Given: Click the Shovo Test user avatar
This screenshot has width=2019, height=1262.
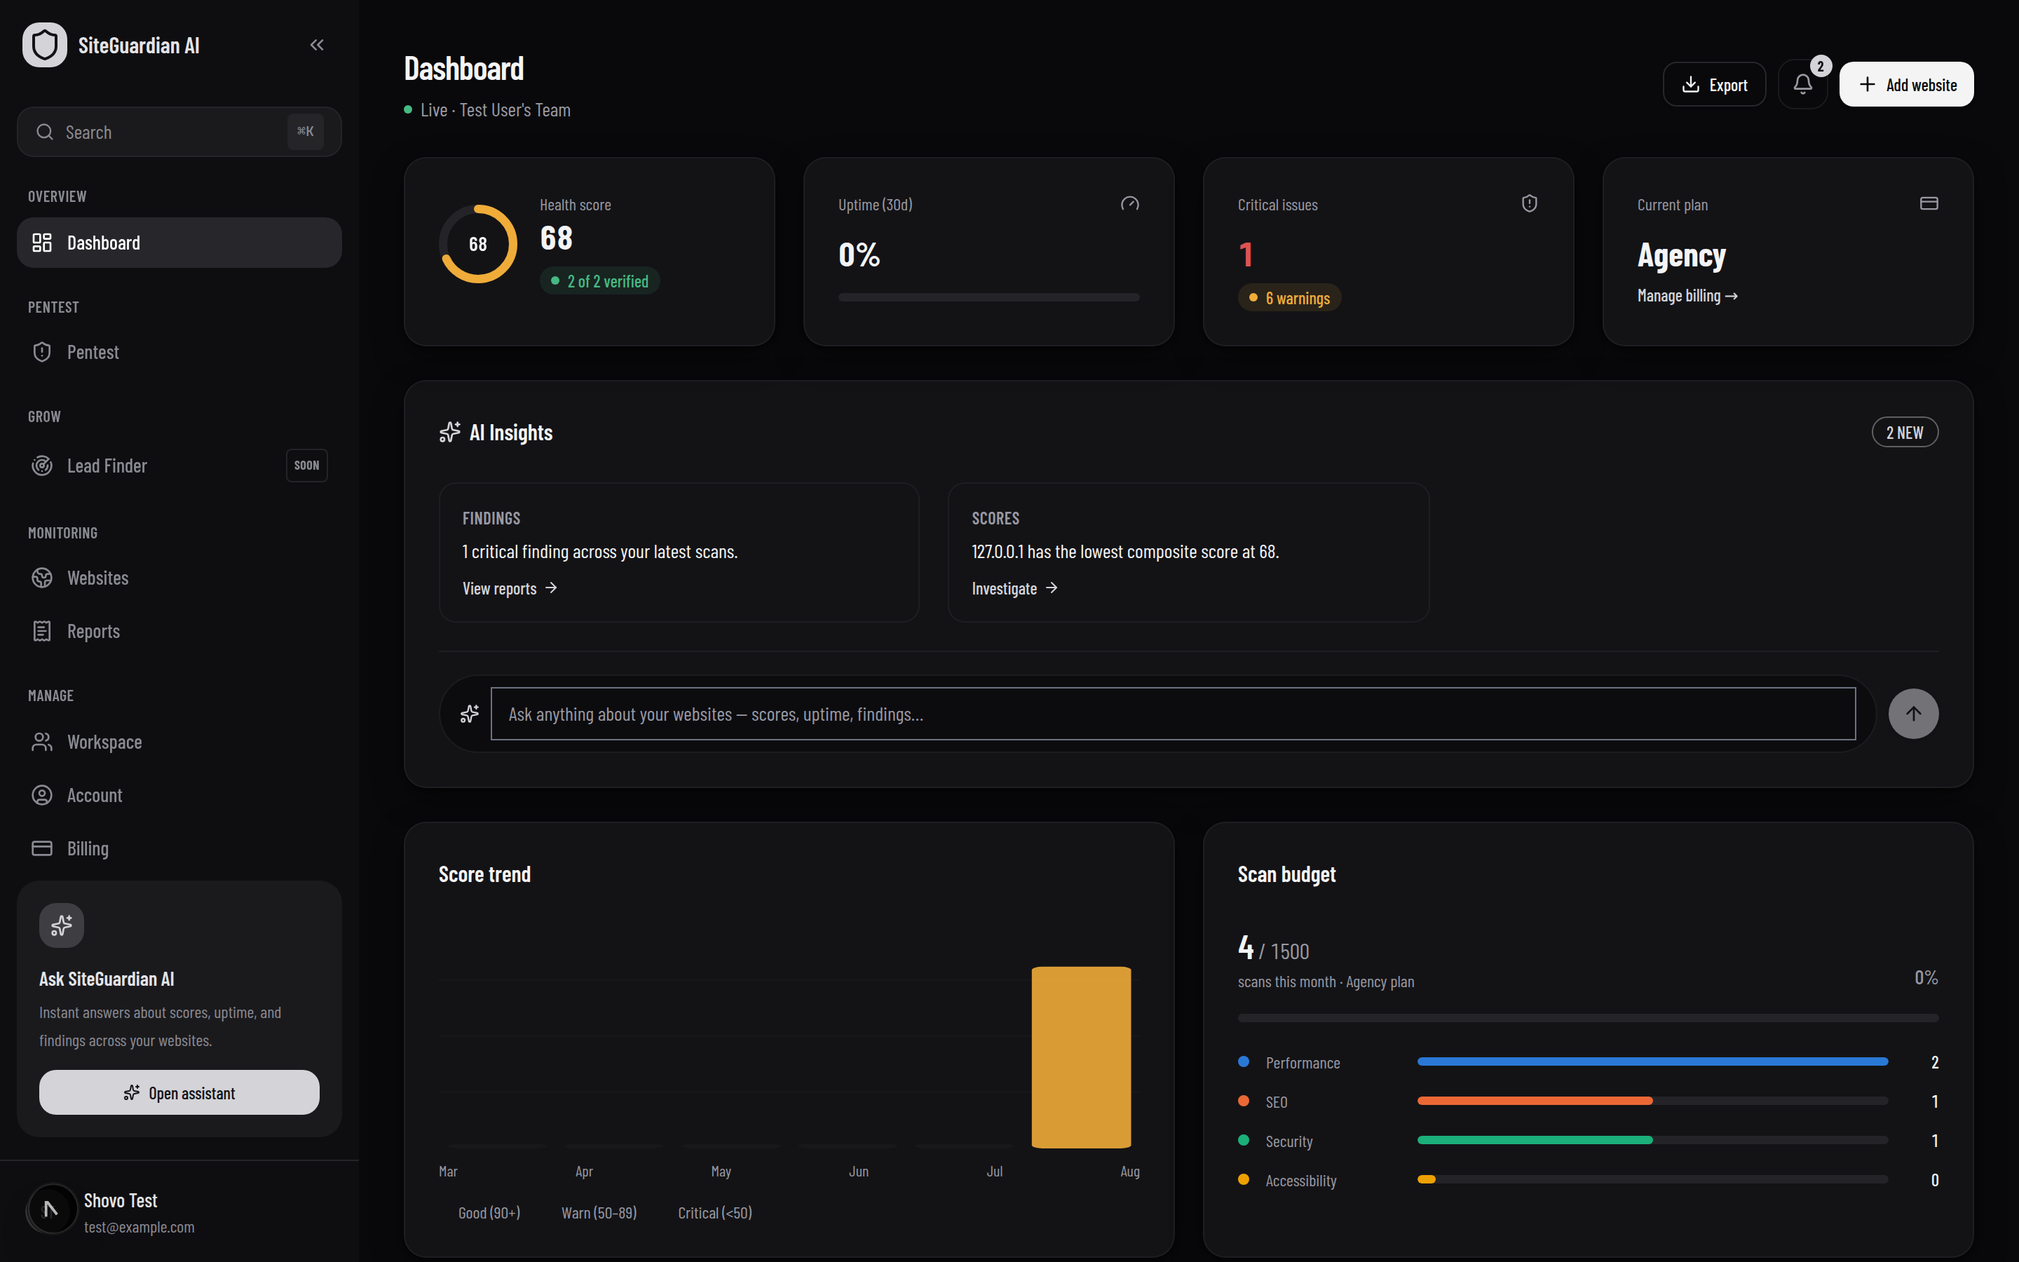Looking at the screenshot, I should pyautogui.click(x=52, y=1209).
